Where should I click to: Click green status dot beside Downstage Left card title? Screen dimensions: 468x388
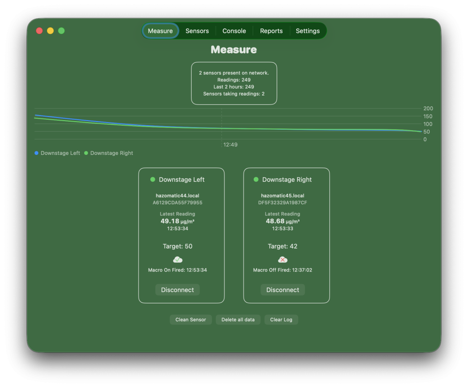click(153, 180)
